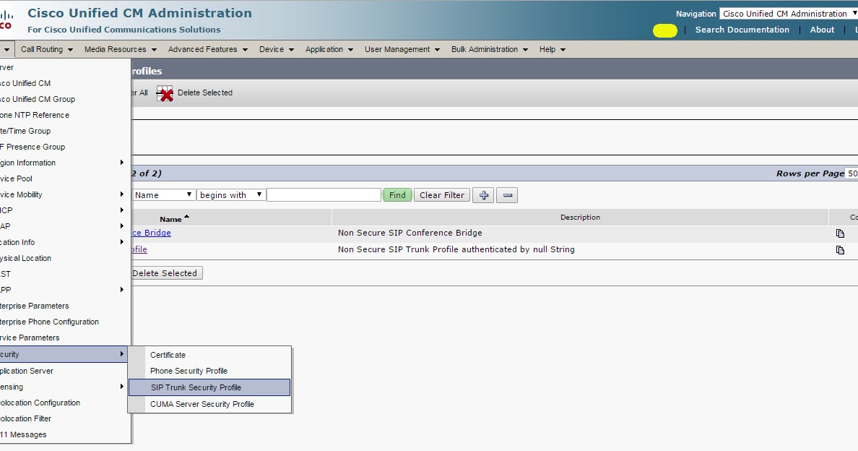
Task: Open the Name search field dropdown
Action: point(163,195)
